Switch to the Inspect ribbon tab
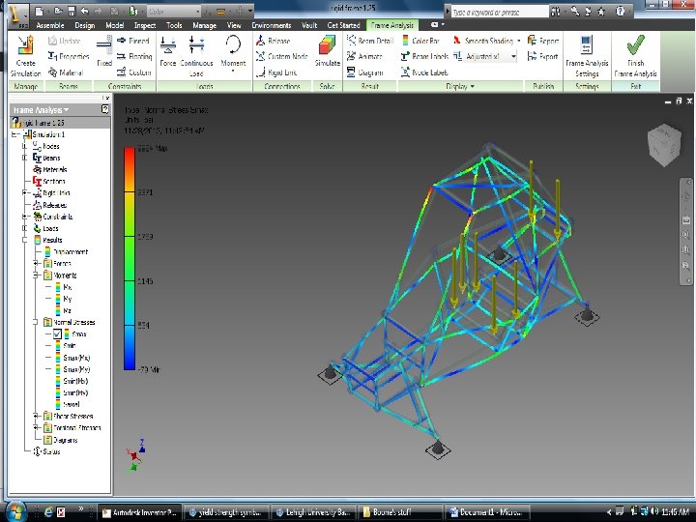696x522 pixels. point(145,25)
